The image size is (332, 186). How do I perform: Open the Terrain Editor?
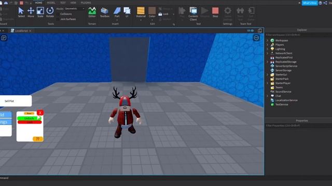(92, 12)
